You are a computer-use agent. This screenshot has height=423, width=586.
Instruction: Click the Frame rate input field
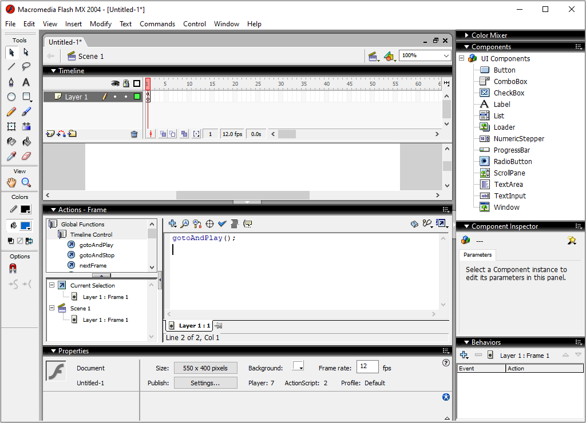(367, 366)
